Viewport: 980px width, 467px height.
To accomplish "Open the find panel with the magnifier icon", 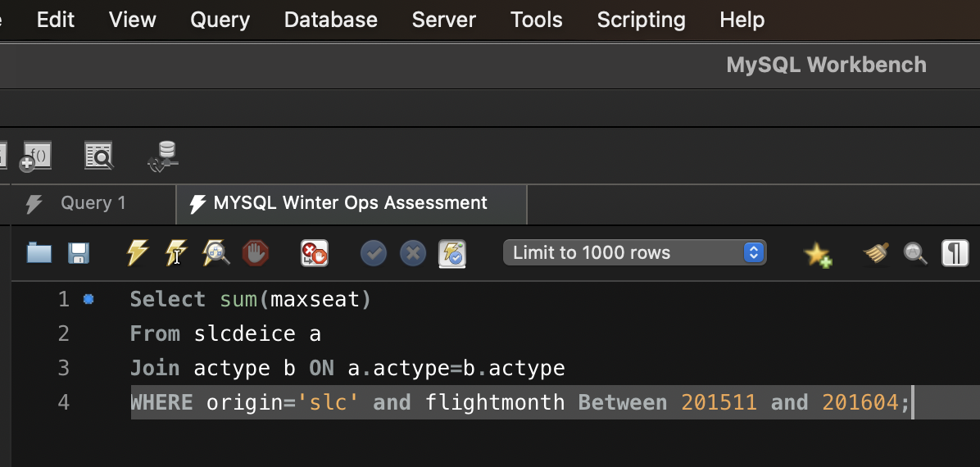I will [915, 253].
